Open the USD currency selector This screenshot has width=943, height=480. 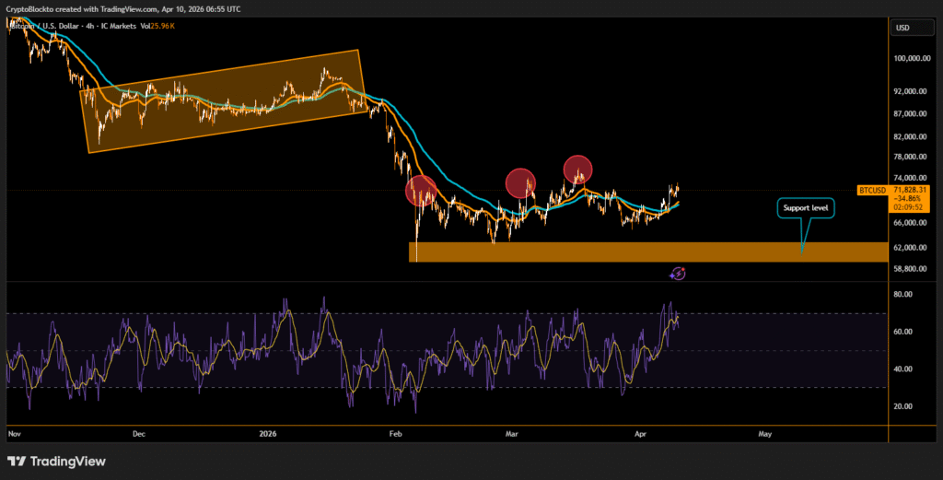(902, 29)
